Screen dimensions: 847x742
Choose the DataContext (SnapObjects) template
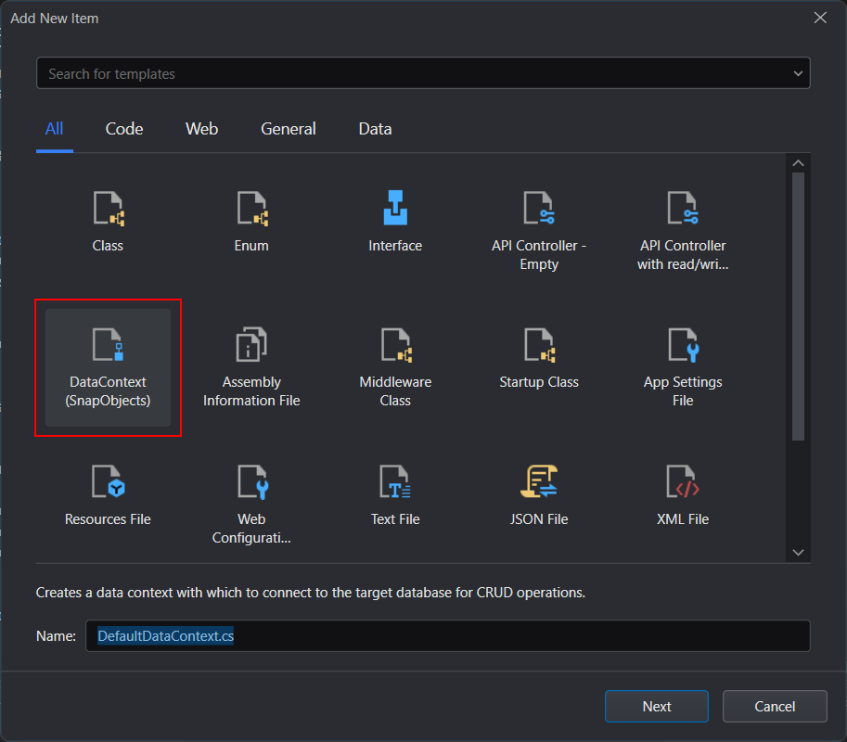pos(108,367)
